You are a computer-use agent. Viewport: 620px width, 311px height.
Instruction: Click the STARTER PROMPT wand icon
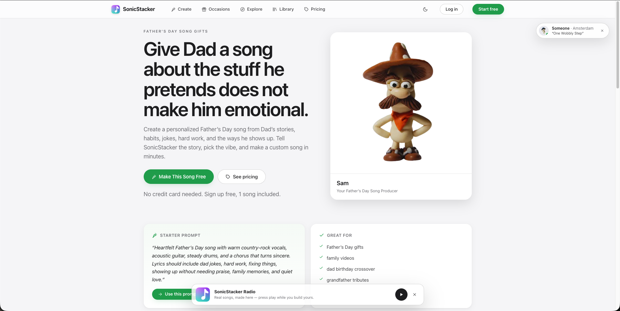(155, 235)
